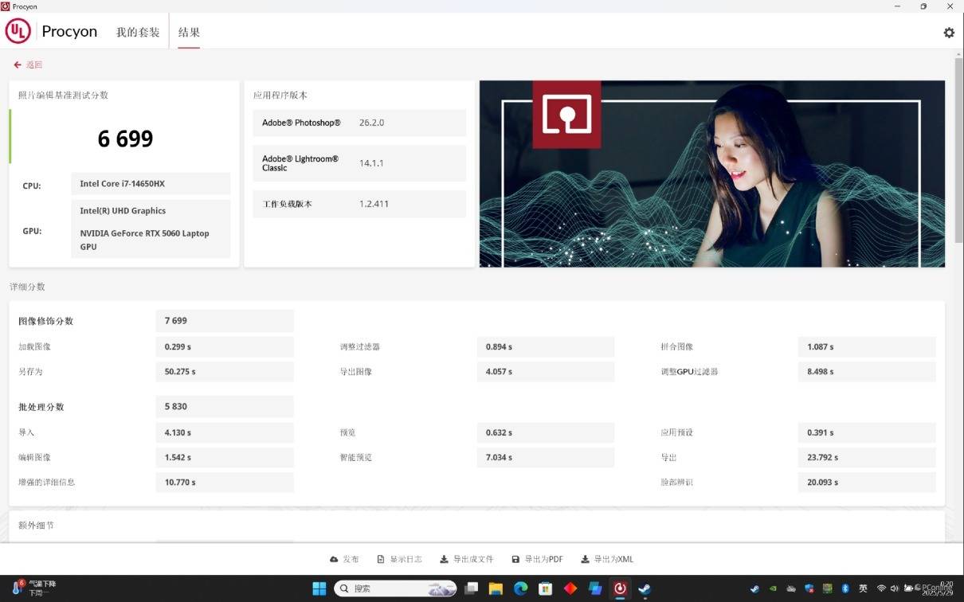Click the Bluetooth icon in system tray

(845, 588)
